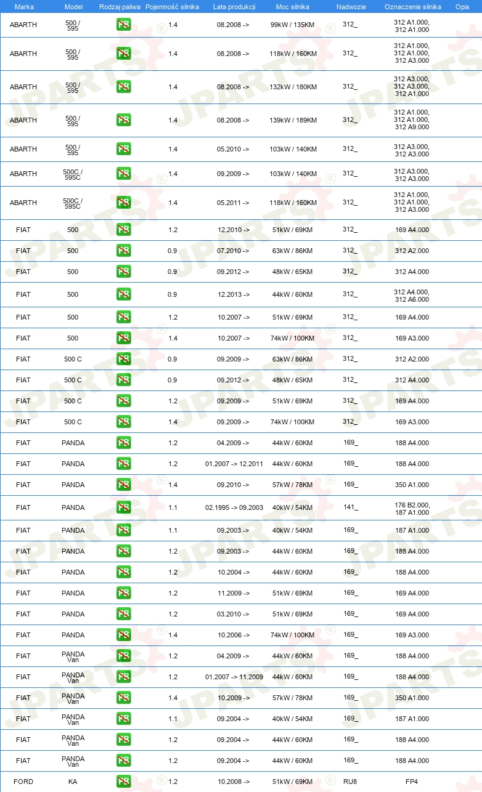Click the fuel icon in the Fiat 500 C 1.2 row
Viewport: 482px width, 792px height.
tap(123, 401)
